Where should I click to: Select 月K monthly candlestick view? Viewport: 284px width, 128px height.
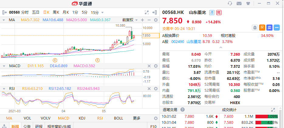(66, 12)
